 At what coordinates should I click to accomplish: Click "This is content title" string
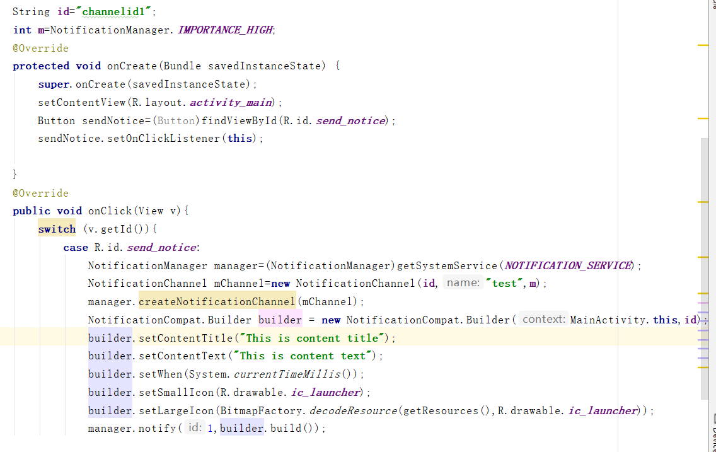tap(312, 338)
